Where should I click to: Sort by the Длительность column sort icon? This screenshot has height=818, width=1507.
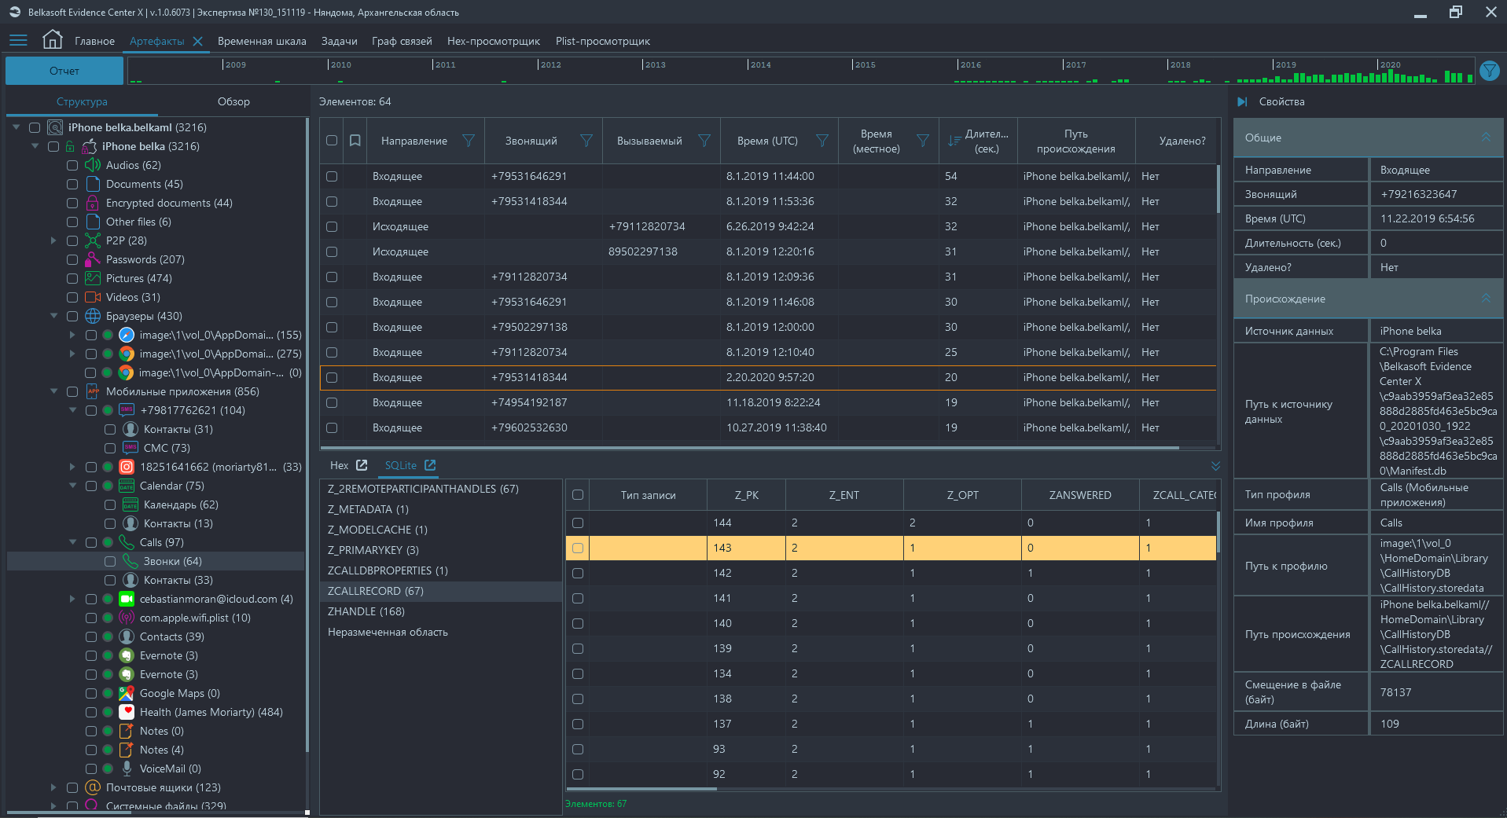coord(954,141)
